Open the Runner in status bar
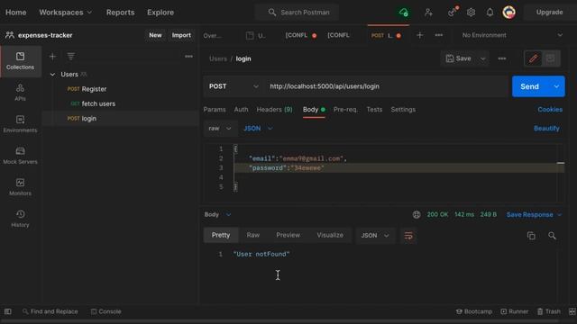This screenshot has height=324, width=577. click(x=514, y=311)
